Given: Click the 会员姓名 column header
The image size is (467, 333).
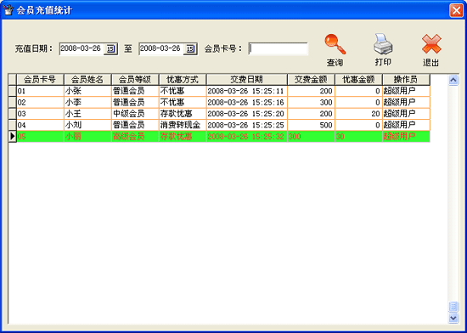Looking at the screenshot, I should point(87,80).
